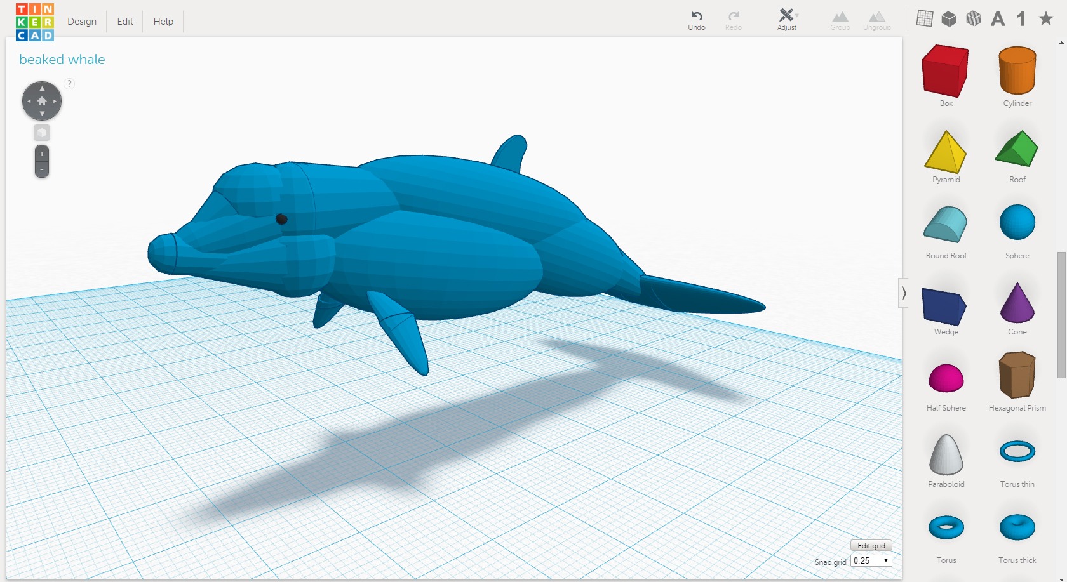Screen dimensions: 1067x582
Task: Pick the orange Cylinder shape
Action: pyautogui.click(x=1017, y=70)
